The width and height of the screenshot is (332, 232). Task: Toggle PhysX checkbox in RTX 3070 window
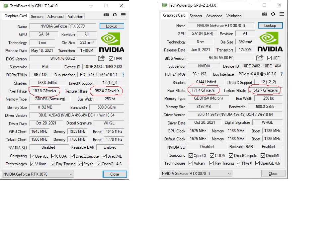point(80,164)
